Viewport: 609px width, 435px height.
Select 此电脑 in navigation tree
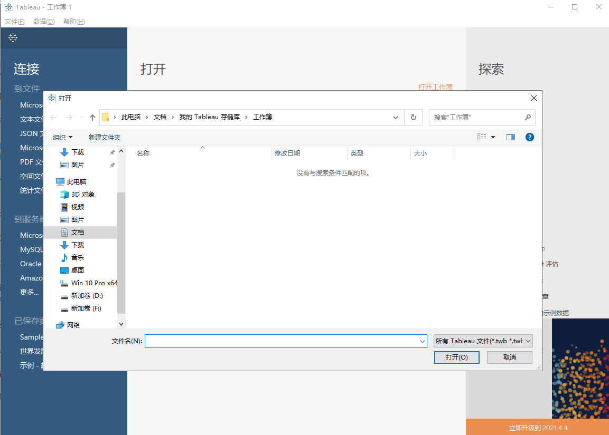click(x=77, y=182)
